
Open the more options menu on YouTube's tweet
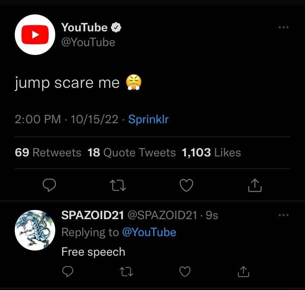point(283,27)
